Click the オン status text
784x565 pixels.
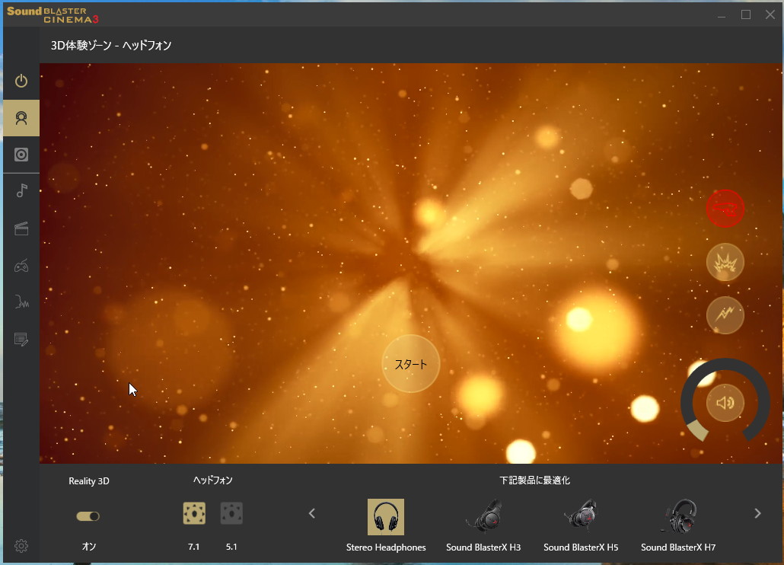[89, 547]
